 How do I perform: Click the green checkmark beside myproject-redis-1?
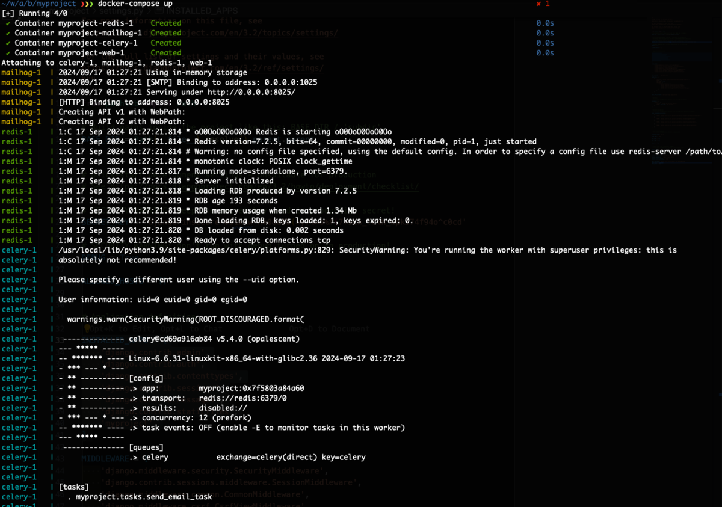[8, 23]
